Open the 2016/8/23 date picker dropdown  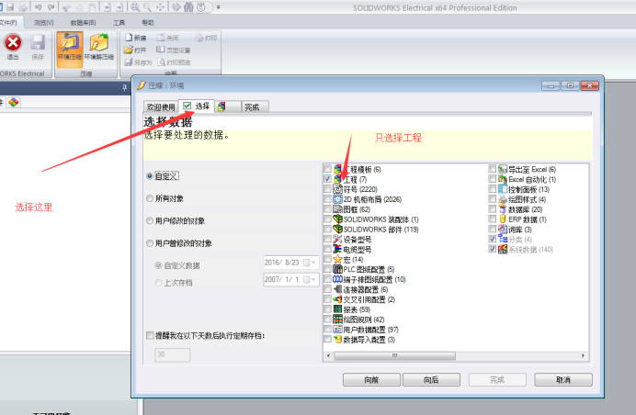pyautogui.click(x=311, y=263)
